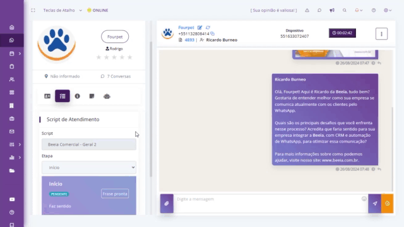Switch to the info tab
Image resolution: width=404 pixels, height=227 pixels.
[x=77, y=96]
